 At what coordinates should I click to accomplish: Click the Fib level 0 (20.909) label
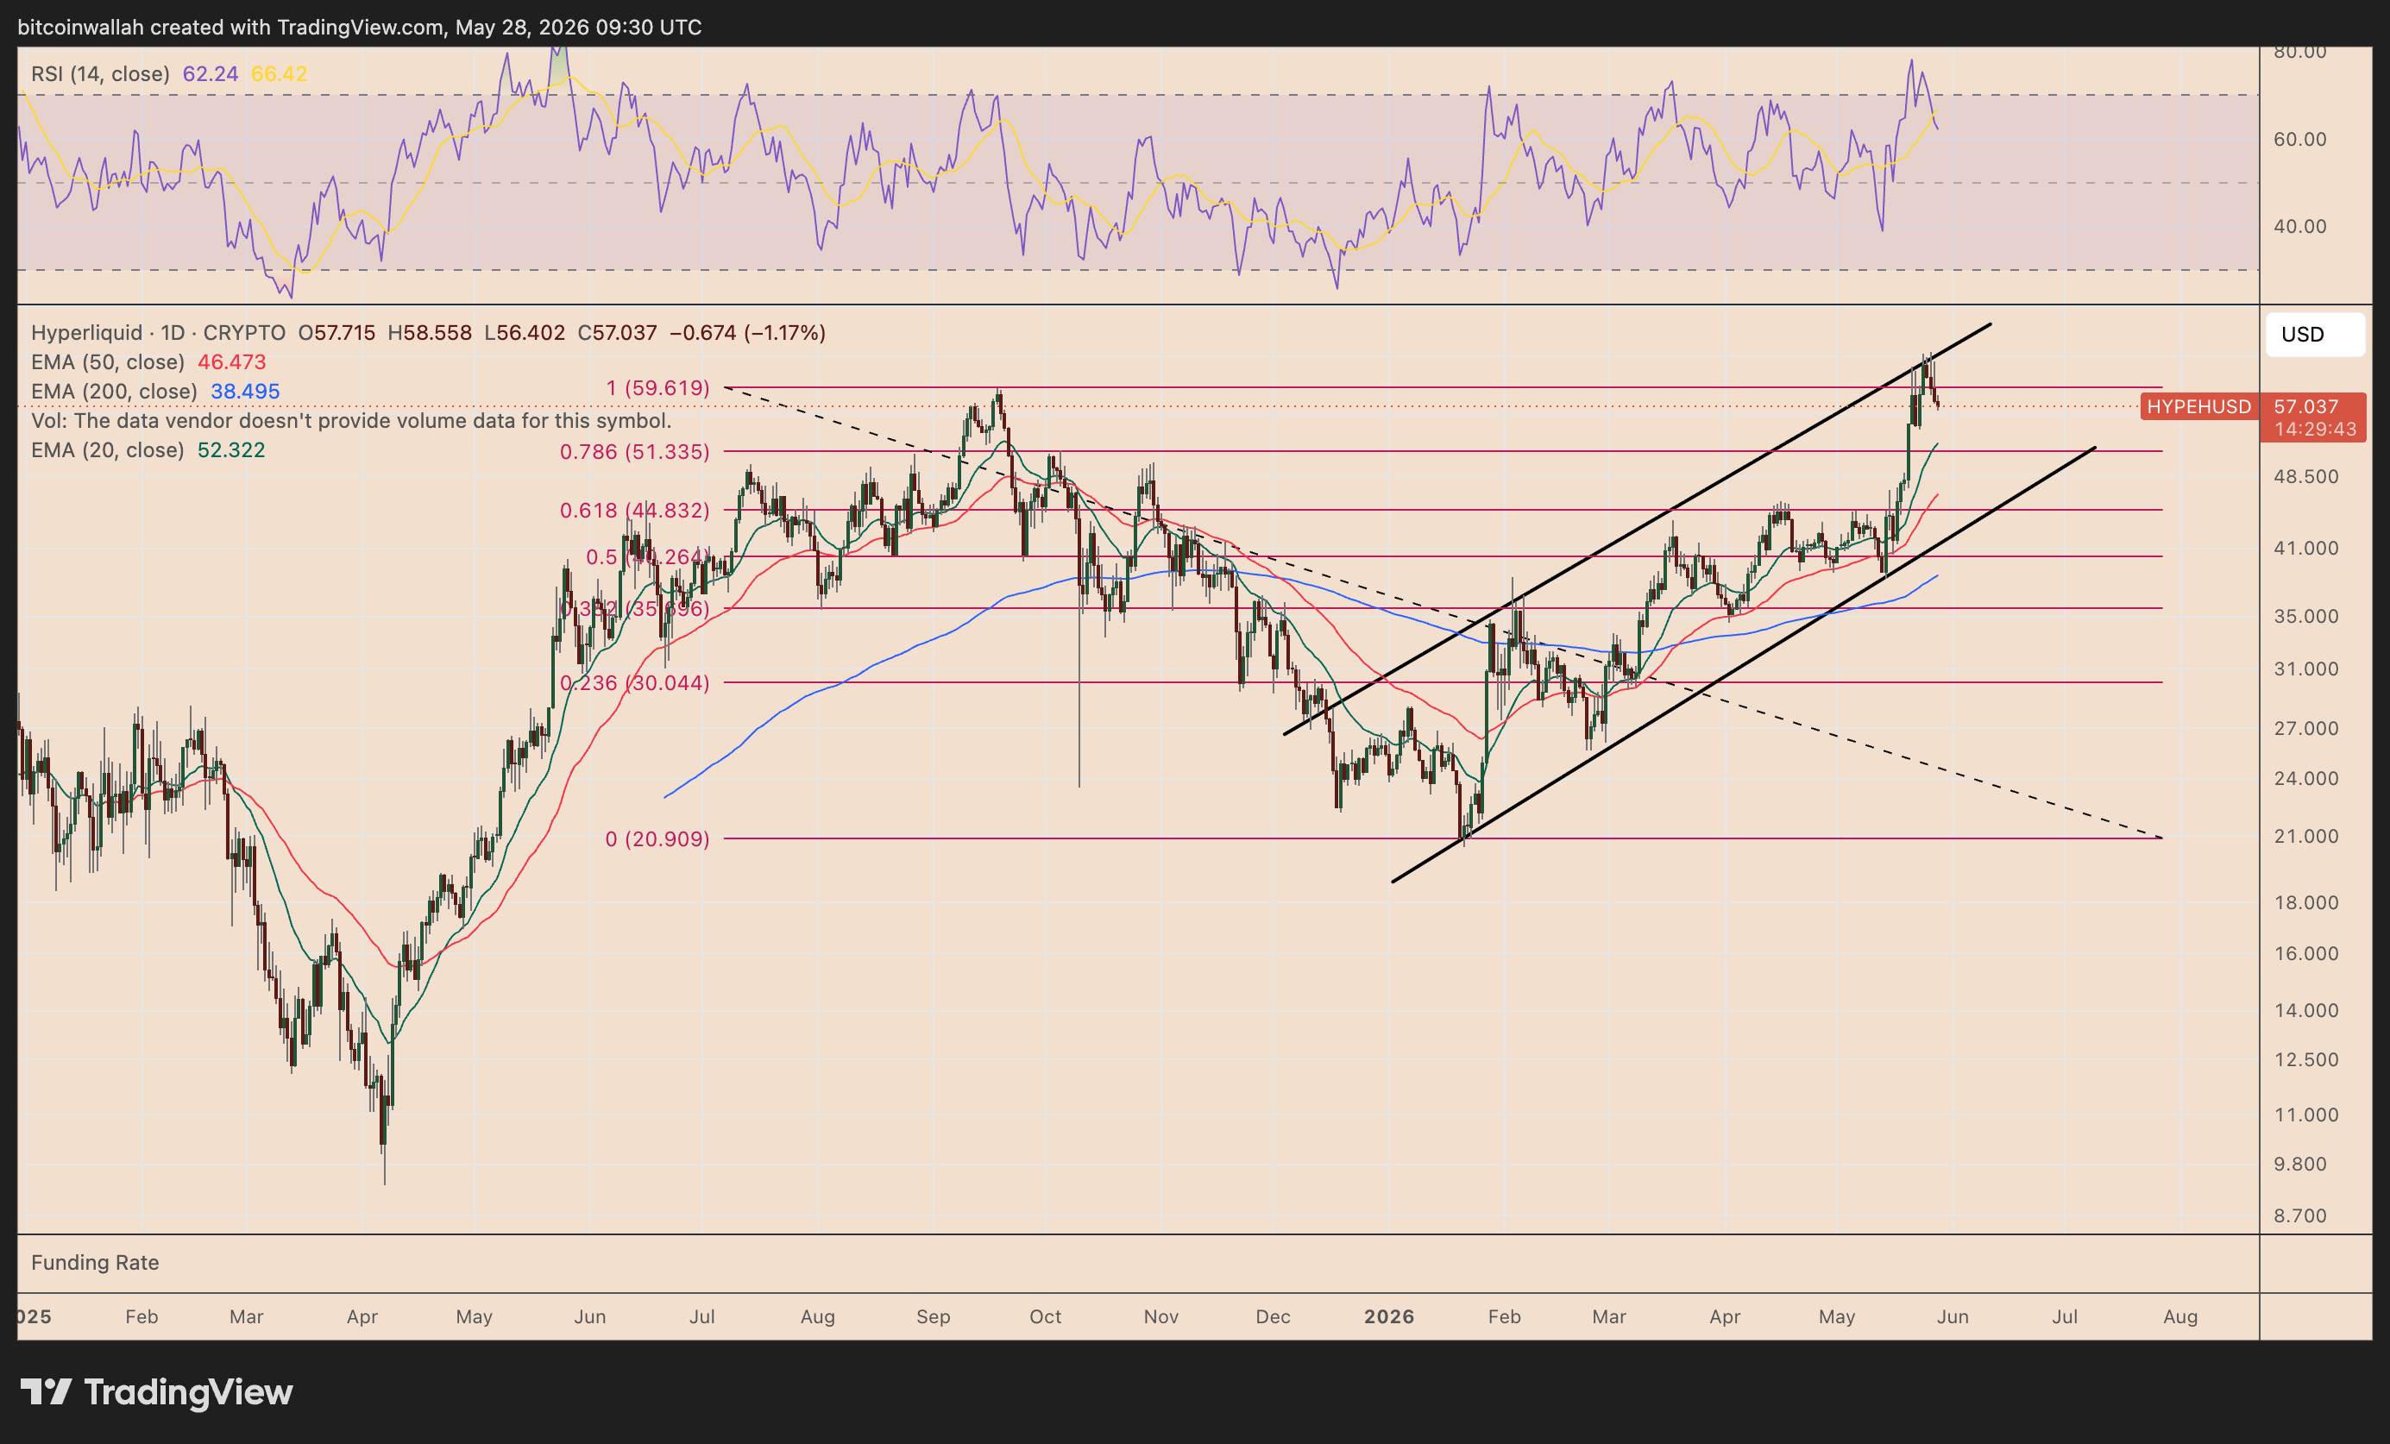point(657,838)
